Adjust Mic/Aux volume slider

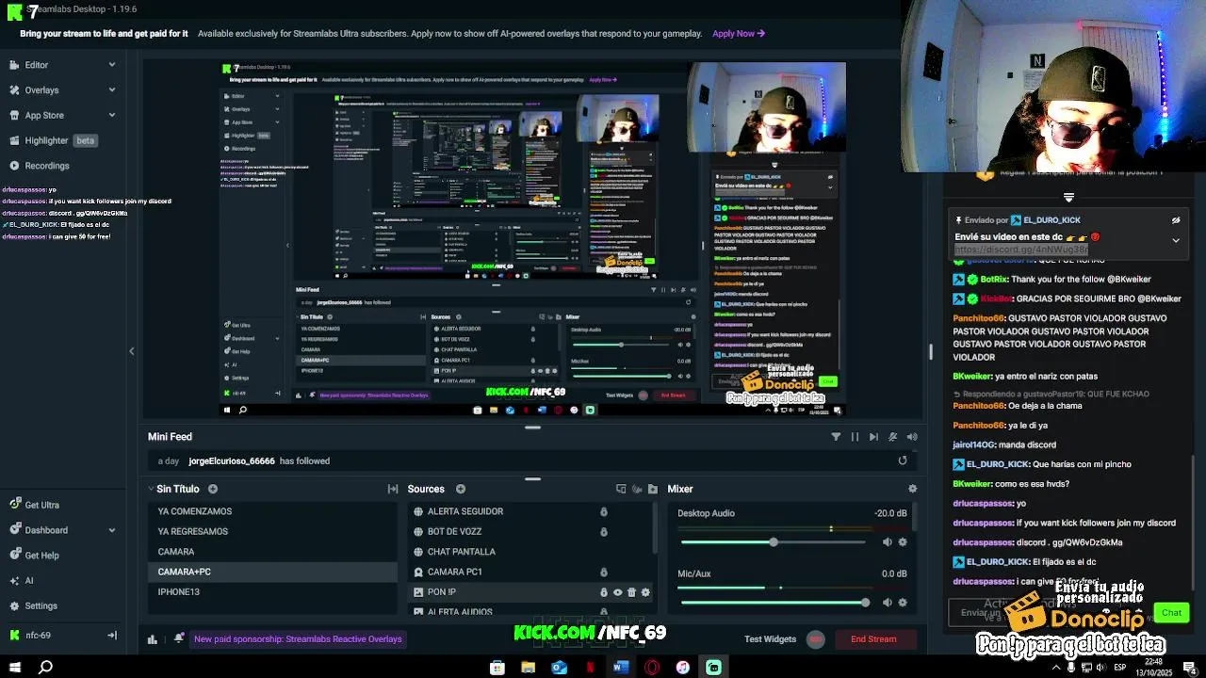[x=773, y=603]
